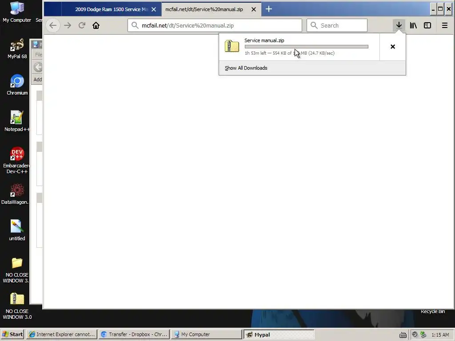Select the Notepad++ desktop shortcut

point(17,121)
